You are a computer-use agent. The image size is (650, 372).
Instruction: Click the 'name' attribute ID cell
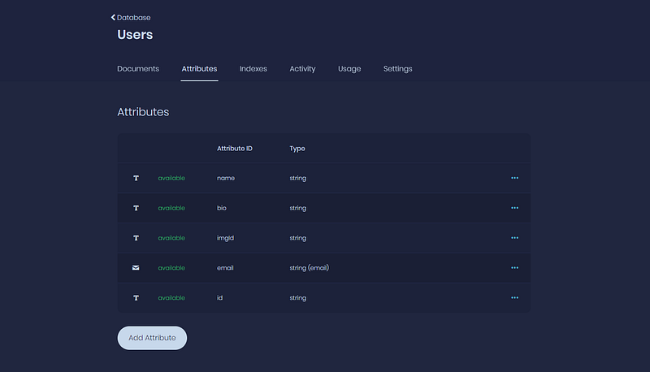[x=226, y=178]
